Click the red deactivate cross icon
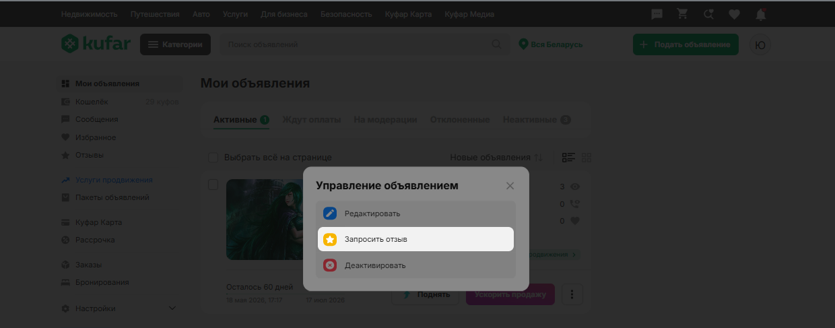This screenshot has height=328, width=835. (329, 265)
